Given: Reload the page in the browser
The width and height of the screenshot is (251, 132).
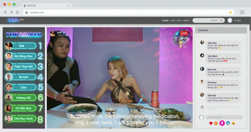Looking at the screenshot, I should [17, 12].
